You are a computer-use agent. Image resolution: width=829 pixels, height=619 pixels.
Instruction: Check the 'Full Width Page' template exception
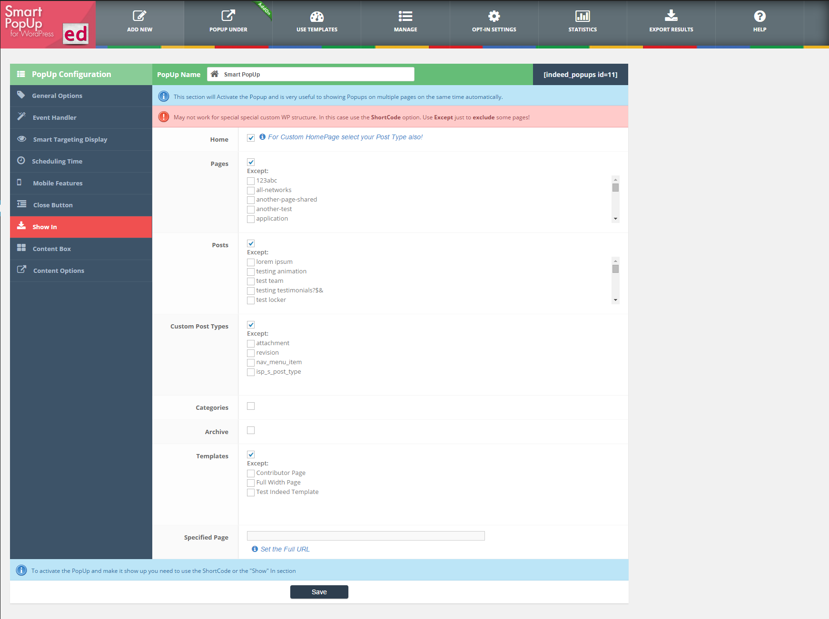[x=251, y=483]
